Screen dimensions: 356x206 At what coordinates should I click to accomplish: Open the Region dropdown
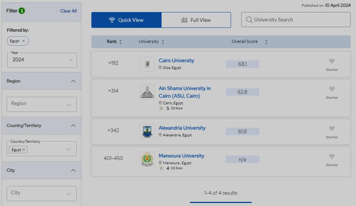click(42, 104)
